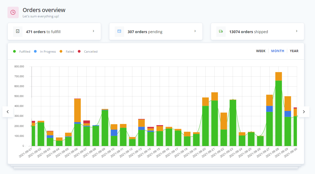Viewport: 315px width, 174px height.
Task: Switch chart to YEAR view
Action: 294,51
